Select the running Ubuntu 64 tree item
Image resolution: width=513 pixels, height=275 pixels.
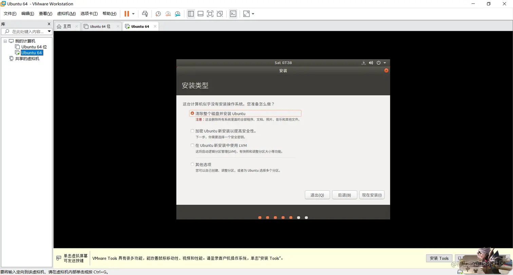click(32, 53)
